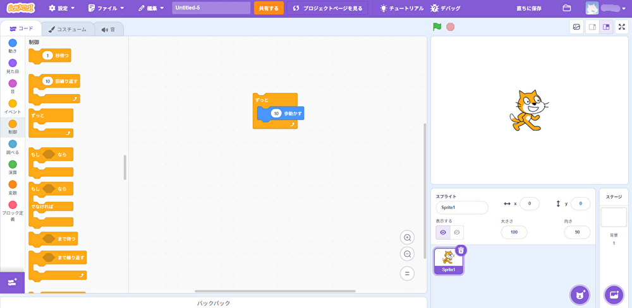Image resolution: width=632 pixels, height=308 pixels.
Task: Select the stage backdrop thumbnail
Action: click(x=614, y=217)
